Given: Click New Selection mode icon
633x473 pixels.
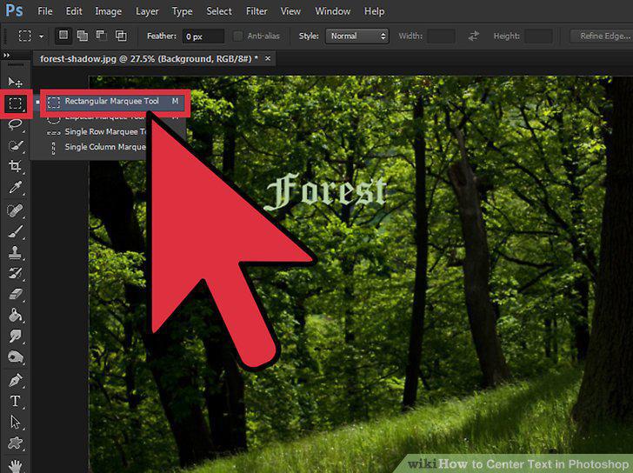Looking at the screenshot, I should coord(63,36).
